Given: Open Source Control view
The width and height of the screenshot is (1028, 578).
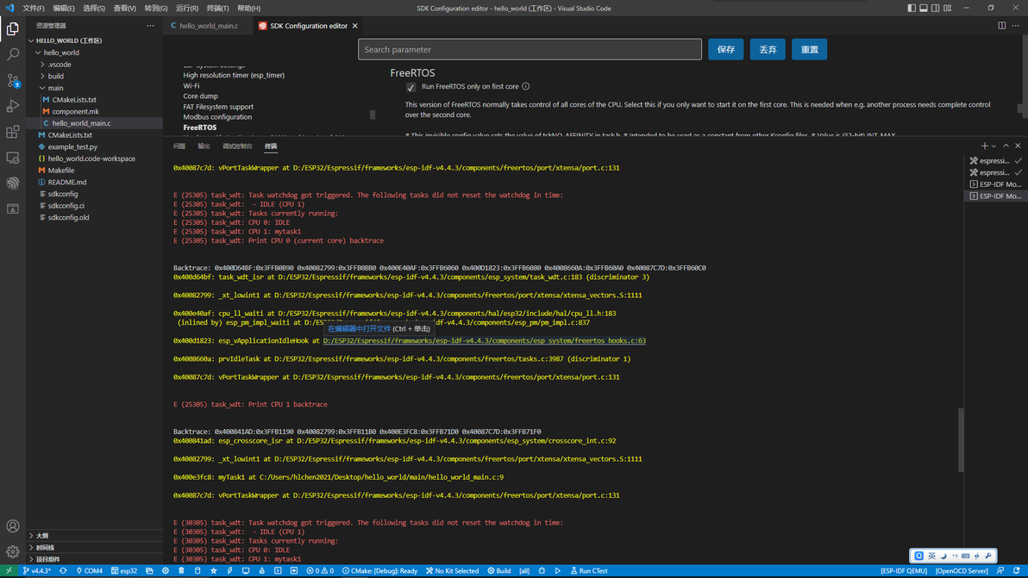Looking at the screenshot, I should click(12, 80).
